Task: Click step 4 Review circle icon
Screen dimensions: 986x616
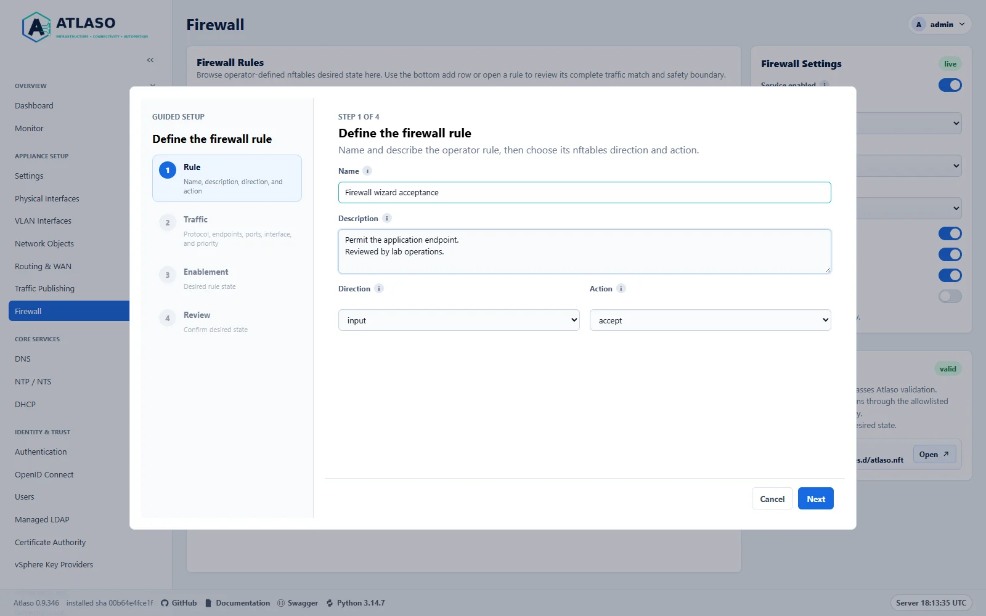Action: point(168,318)
